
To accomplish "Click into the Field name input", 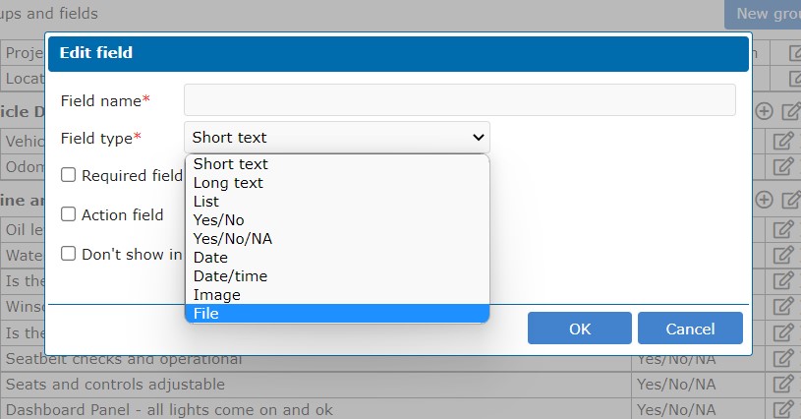I will 459,100.
